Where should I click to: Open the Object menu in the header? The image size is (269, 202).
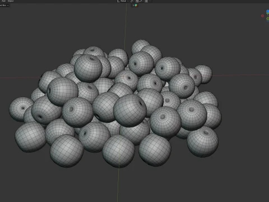pyautogui.click(x=11, y=1)
